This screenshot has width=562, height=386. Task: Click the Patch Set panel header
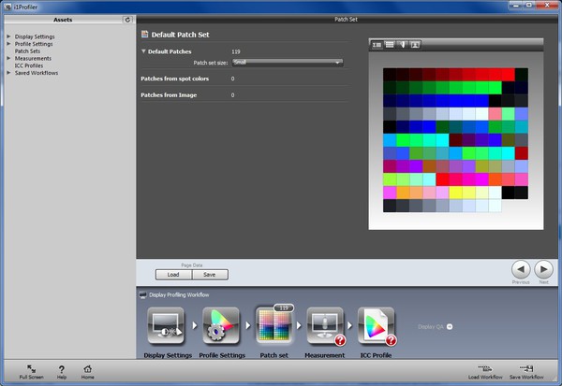click(347, 20)
